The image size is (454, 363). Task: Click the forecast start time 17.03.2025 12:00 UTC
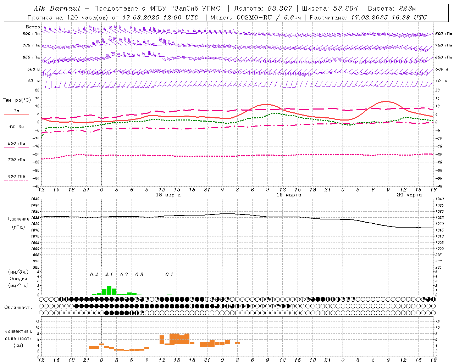(x=160, y=17)
